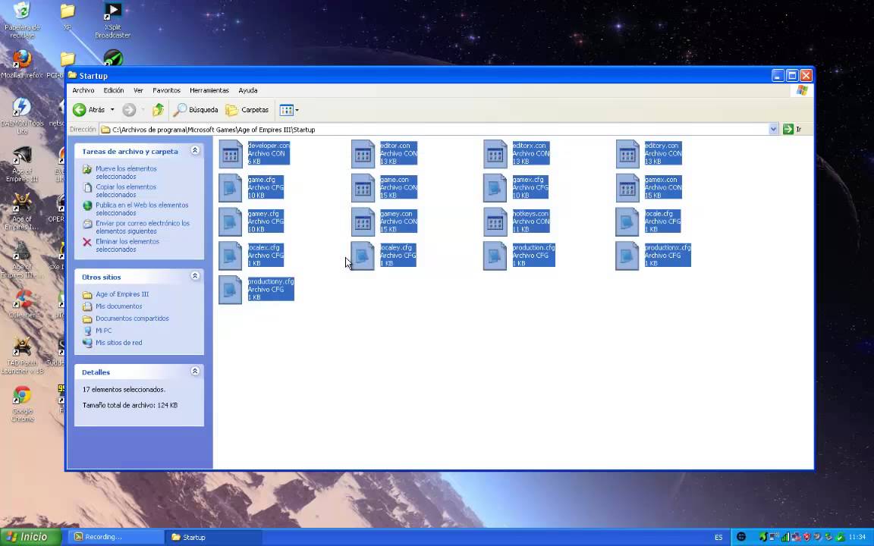The image size is (874, 546).
Task: Open the Ayuda menu
Action: click(x=248, y=90)
